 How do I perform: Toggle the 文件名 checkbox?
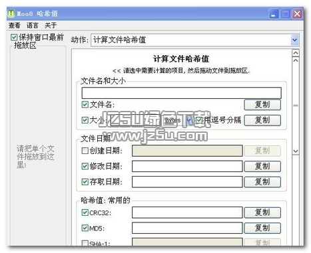pyautogui.click(x=85, y=104)
